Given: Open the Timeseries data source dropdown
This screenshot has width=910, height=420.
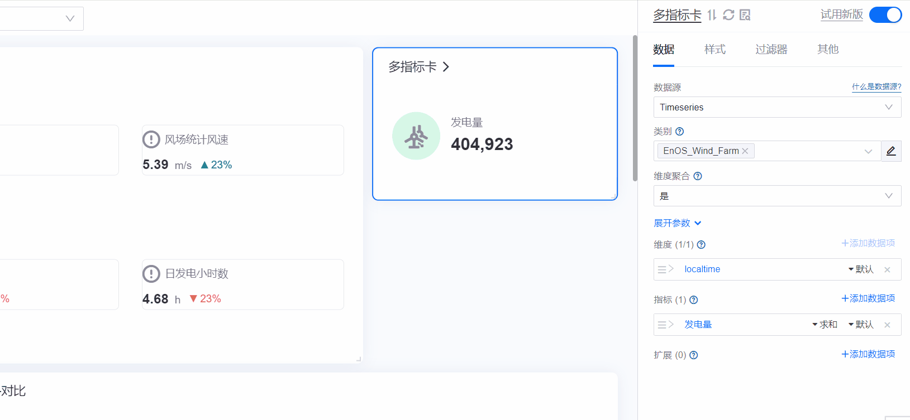Looking at the screenshot, I should tap(777, 107).
